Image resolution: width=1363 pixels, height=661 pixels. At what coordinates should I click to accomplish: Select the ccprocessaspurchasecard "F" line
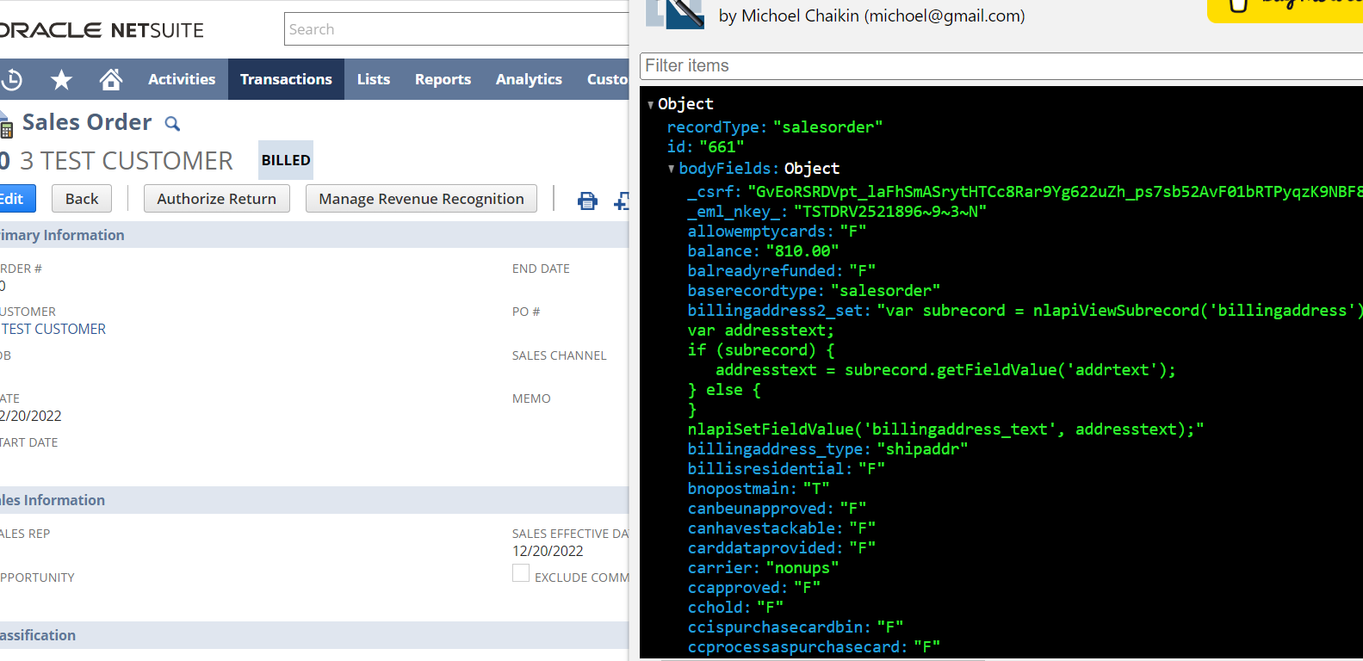(814, 647)
